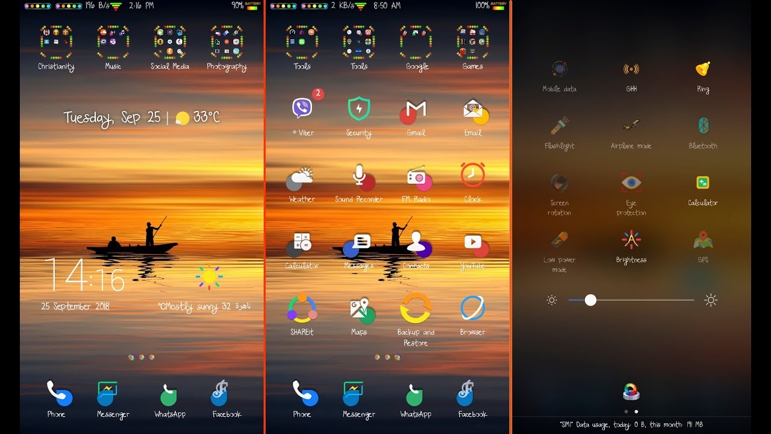Tap the Mostly sunny 32 forecast text
This screenshot has height=434, width=771.
tap(204, 307)
